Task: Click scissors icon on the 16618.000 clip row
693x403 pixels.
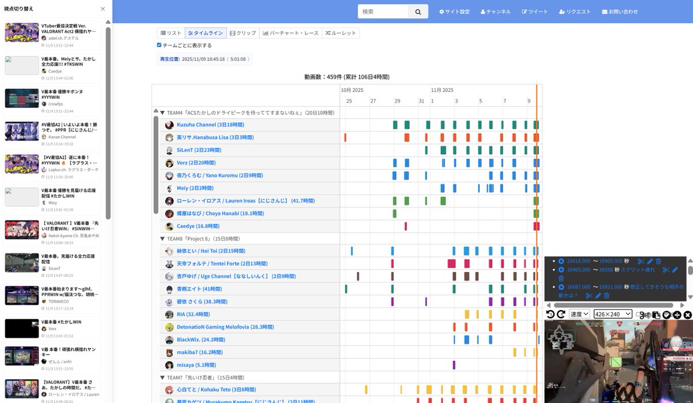Action: pos(641,261)
